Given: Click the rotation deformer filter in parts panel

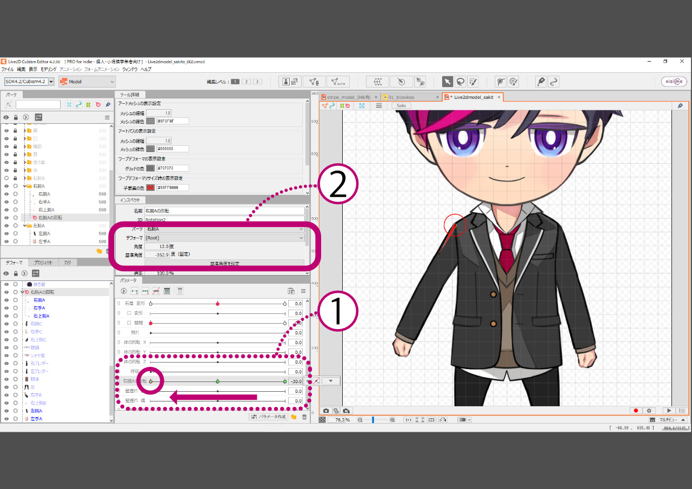Looking at the screenshot, I should click(98, 104).
